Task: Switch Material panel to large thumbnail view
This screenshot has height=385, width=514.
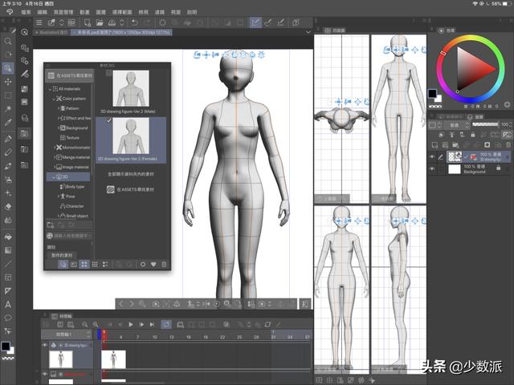Action: point(84,264)
